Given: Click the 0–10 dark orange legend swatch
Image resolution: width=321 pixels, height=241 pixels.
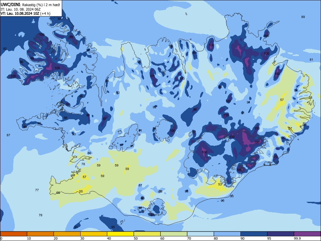Looking at the screenshot, I should pyautogui.click(x=13, y=234).
